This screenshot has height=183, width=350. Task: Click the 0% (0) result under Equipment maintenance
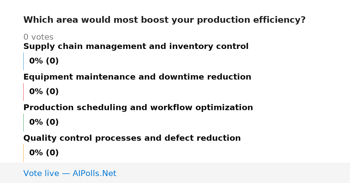(44, 92)
